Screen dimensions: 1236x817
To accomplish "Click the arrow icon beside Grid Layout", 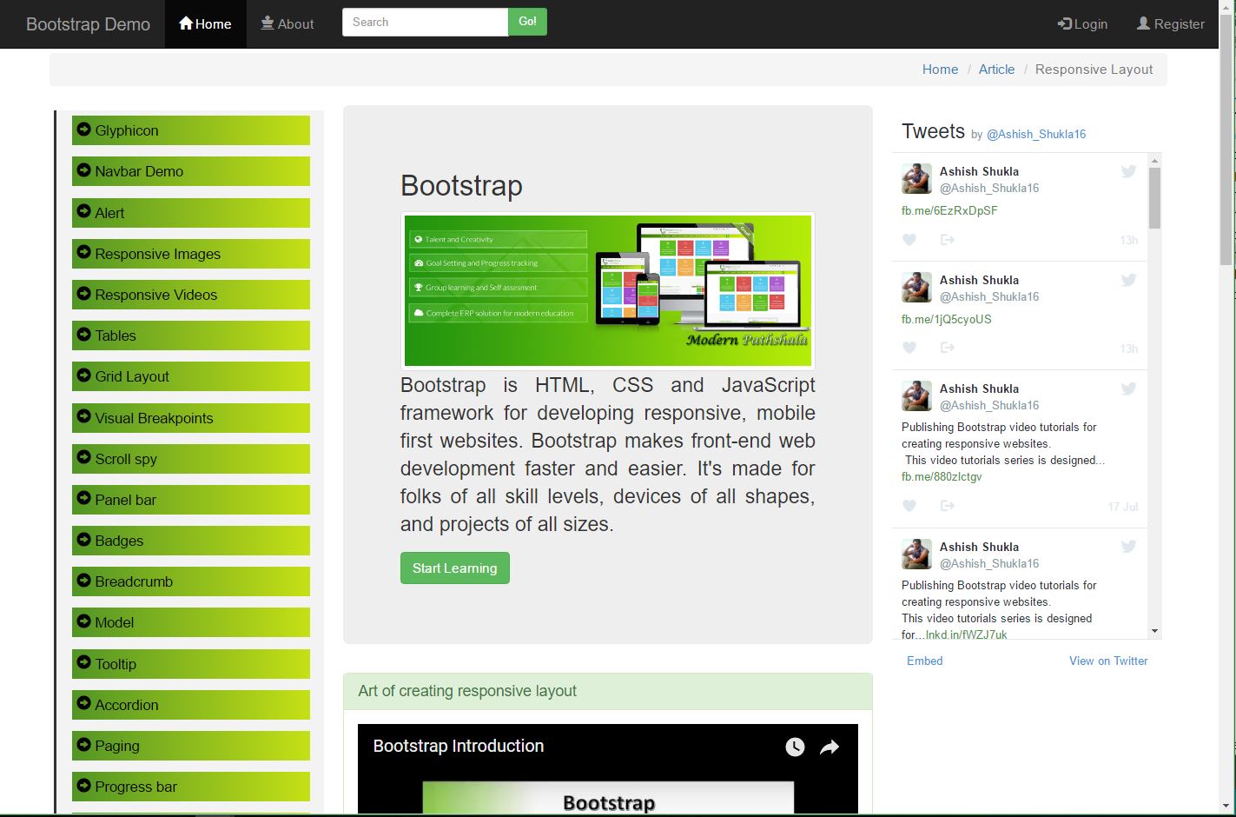I will pos(84,375).
